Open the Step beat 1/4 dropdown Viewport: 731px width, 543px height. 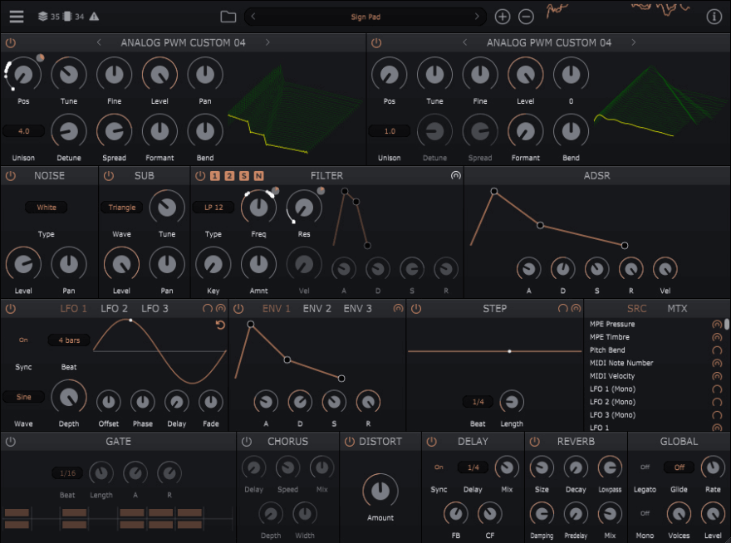478,401
